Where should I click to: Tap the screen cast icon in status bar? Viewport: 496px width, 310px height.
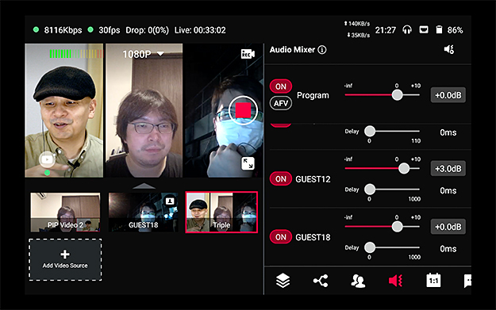pos(424,29)
